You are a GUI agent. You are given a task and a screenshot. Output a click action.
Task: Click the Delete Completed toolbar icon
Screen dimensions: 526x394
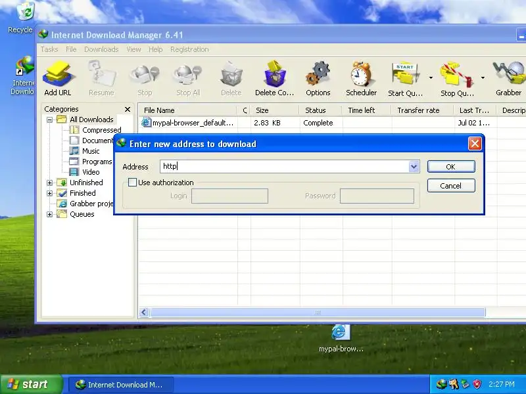[274, 78]
